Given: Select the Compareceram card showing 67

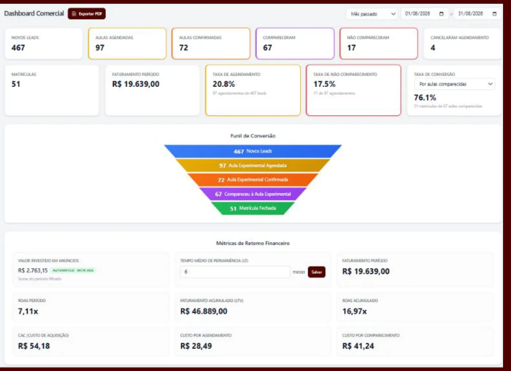Looking at the screenshot, I should [x=295, y=43].
